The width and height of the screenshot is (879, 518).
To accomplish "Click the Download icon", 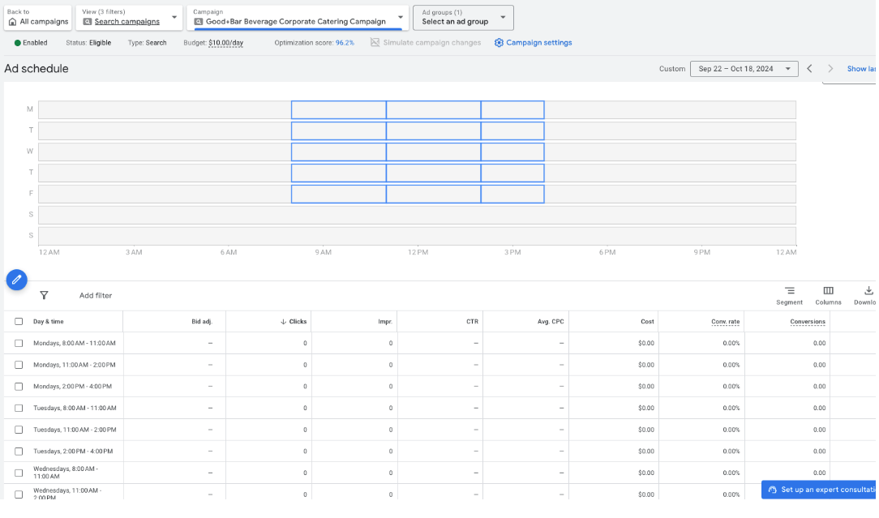I will pos(868,291).
